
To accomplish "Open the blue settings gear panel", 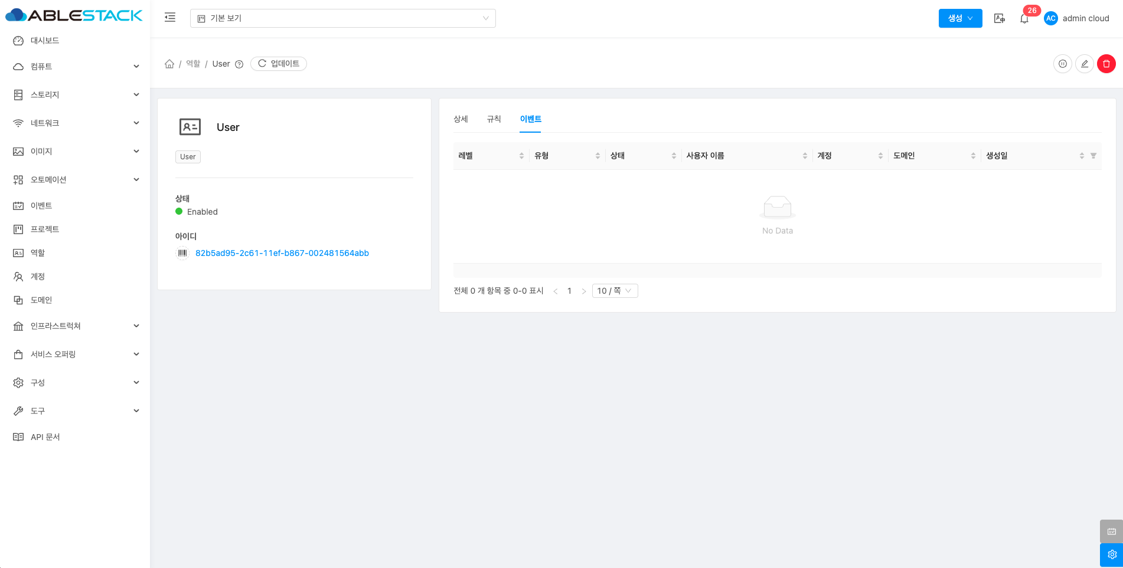I will [x=1111, y=554].
